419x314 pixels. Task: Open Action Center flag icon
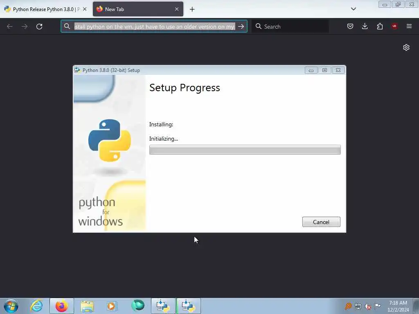point(378,306)
